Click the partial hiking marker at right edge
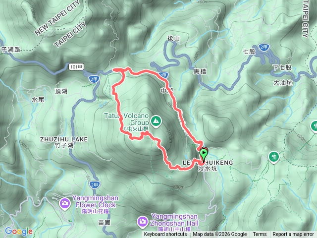Image resolution: width=317 pixels, height=238 pixels. click(314, 126)
